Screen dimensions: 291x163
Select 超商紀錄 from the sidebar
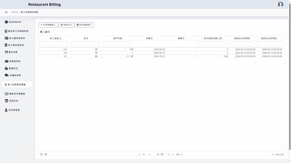(14, 101)
